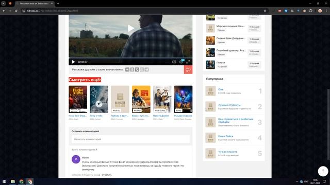Share on VK using the first share icon
The width and height of the screenshot is (330, 185).
click(x=127, y=70)
